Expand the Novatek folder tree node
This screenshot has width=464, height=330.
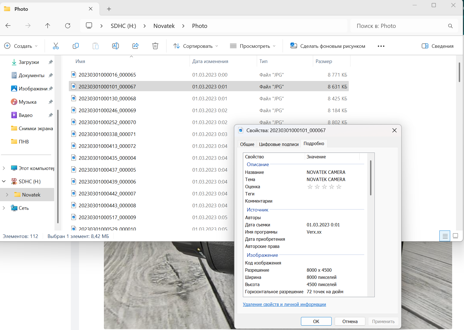[7, 195]
